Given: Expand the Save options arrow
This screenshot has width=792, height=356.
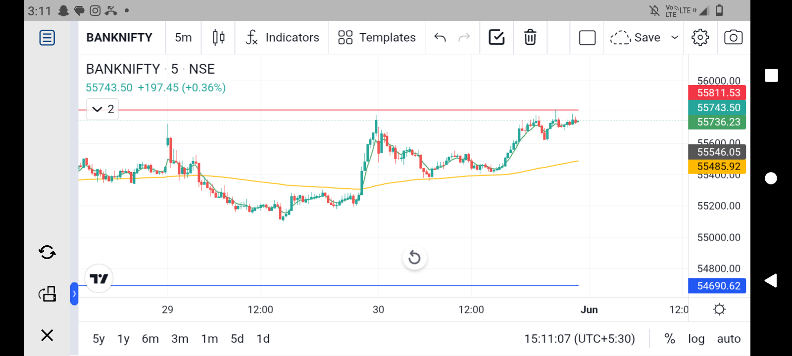Looking at the screenshot, I should [675, 38].
